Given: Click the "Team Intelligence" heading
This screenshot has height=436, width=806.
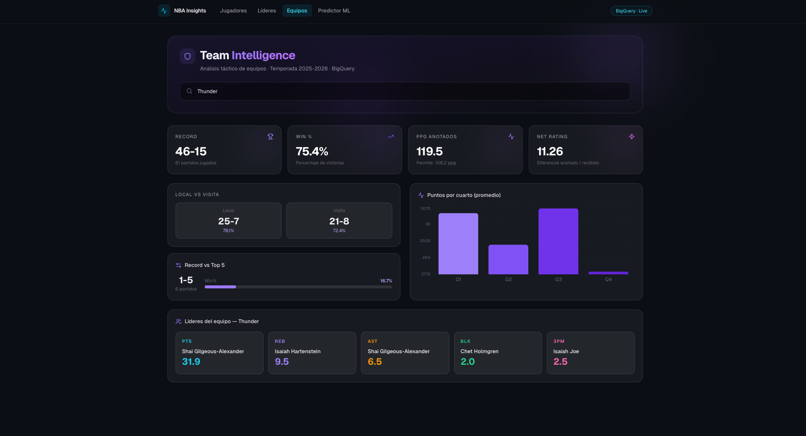Looking at the screenshot, I should pos(248,55).
